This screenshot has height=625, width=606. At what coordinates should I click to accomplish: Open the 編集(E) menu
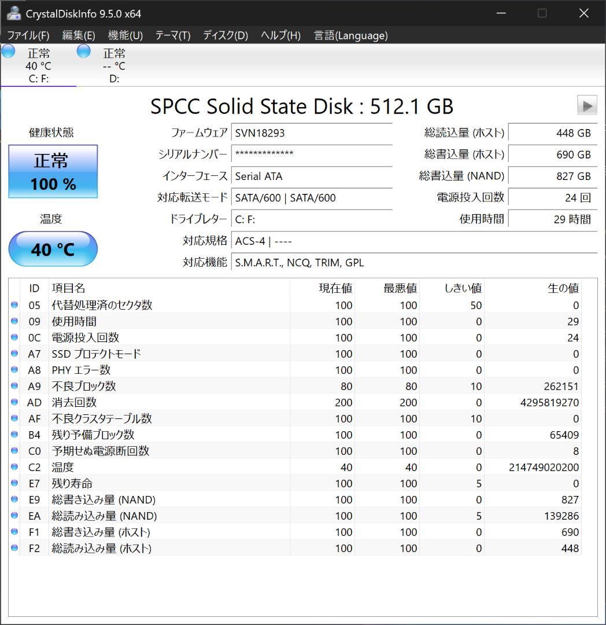click(x=79, y=35)
